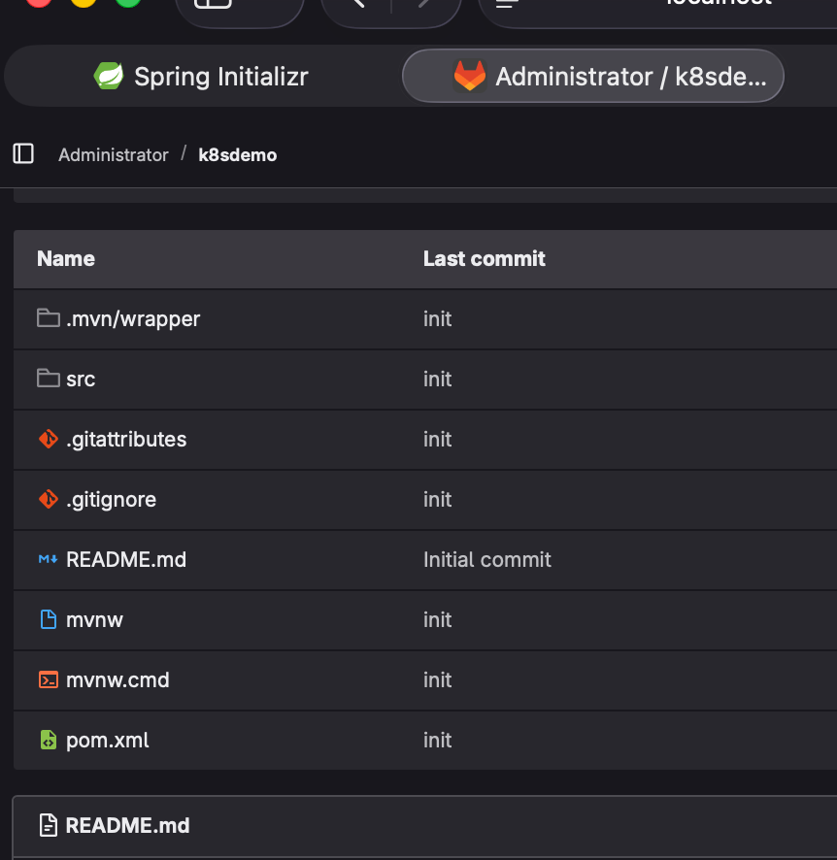Screen dimensions: 837x860
Task: Click the mvnw file icon
Action: (49, 619)
